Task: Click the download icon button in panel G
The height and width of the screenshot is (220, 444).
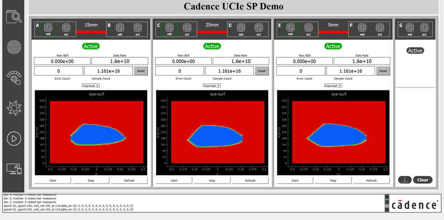Action: pyautogui.click(x=405, y=180)
